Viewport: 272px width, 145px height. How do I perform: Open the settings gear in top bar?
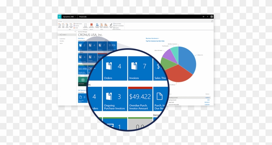point(203,17)
